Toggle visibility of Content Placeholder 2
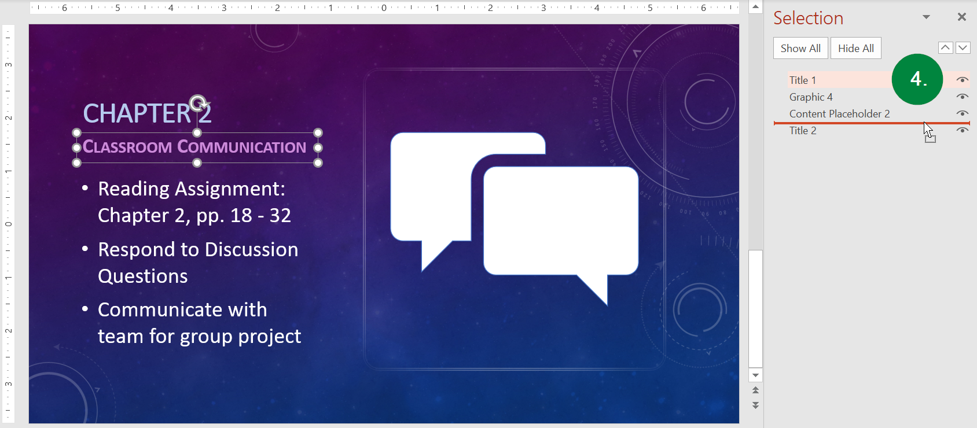 (x=962, y=113)
